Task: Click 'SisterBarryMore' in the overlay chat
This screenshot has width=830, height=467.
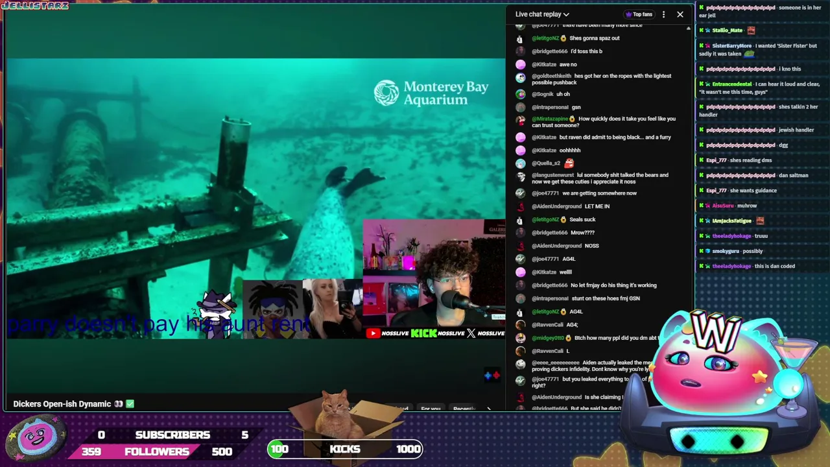Action: click(x=731, y=46)
